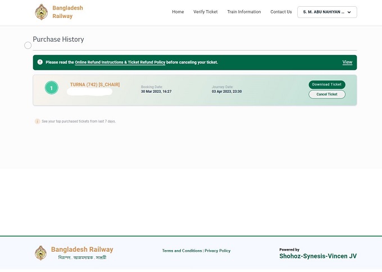Viewport: 382px width, 272px height.
Task: Open the Privacy Policy link
Action: point(217,251)
